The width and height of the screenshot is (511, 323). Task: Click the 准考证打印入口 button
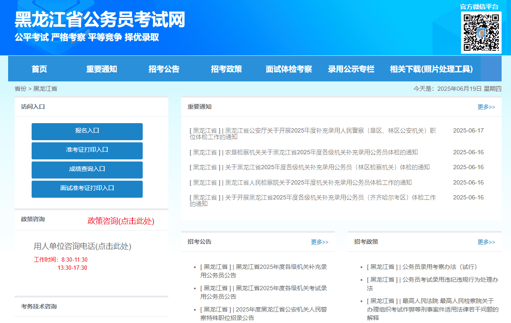pyautogui.click(x=87, y=150)
